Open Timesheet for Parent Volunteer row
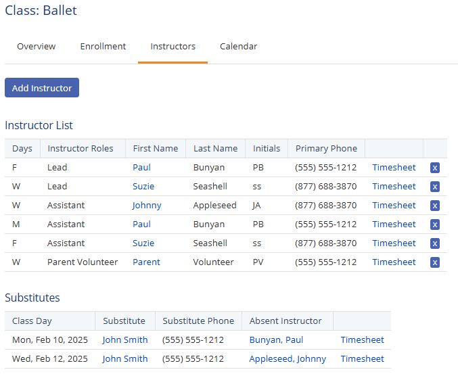458x376 pixels. 394,262
